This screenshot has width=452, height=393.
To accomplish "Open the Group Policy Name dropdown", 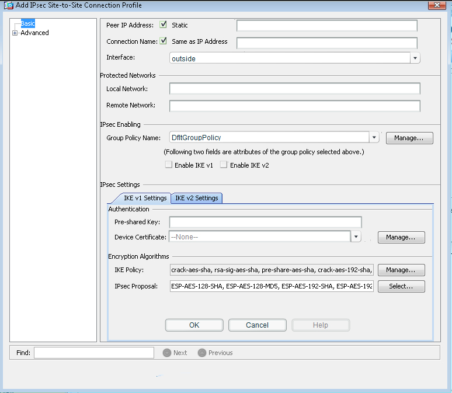I will click(374, 138).
